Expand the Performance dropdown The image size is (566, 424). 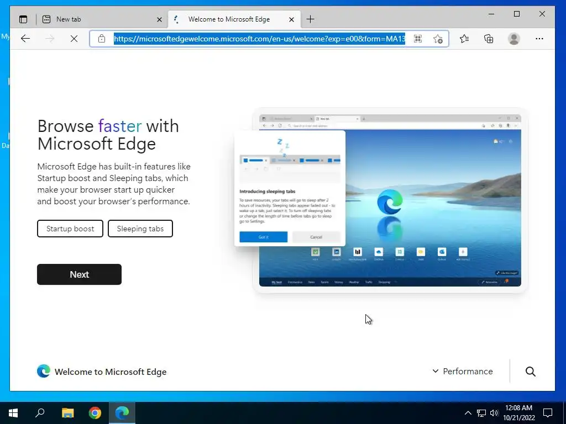(x=463, y=372)
